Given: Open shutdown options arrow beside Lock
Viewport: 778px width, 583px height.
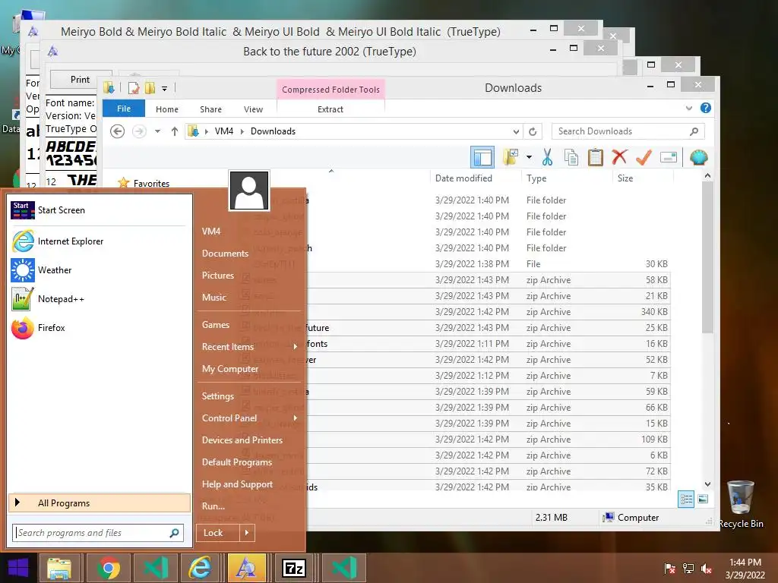Looking at the screenshot, I should tap(247, 533).
